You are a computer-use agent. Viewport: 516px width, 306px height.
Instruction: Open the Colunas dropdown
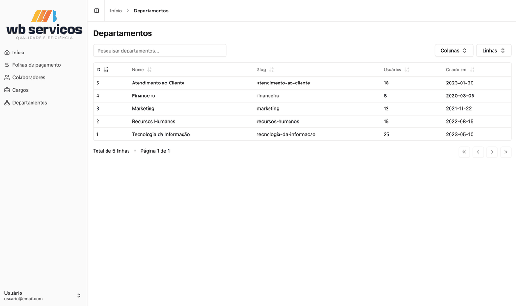(454, 51)
